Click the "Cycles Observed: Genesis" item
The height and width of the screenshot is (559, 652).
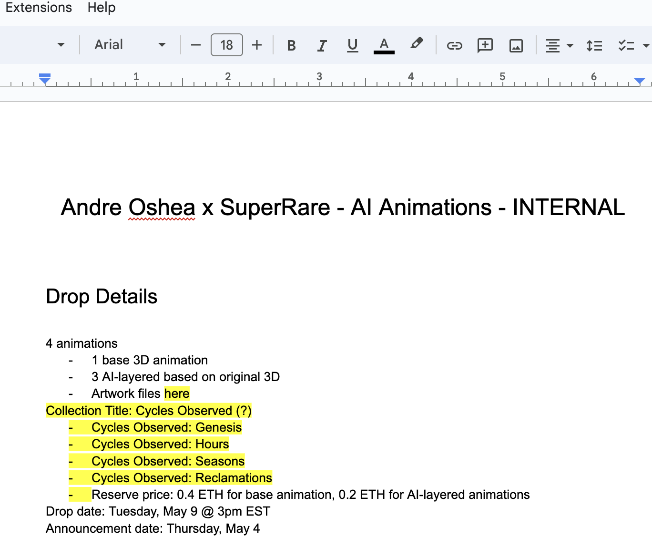(167, 427)
